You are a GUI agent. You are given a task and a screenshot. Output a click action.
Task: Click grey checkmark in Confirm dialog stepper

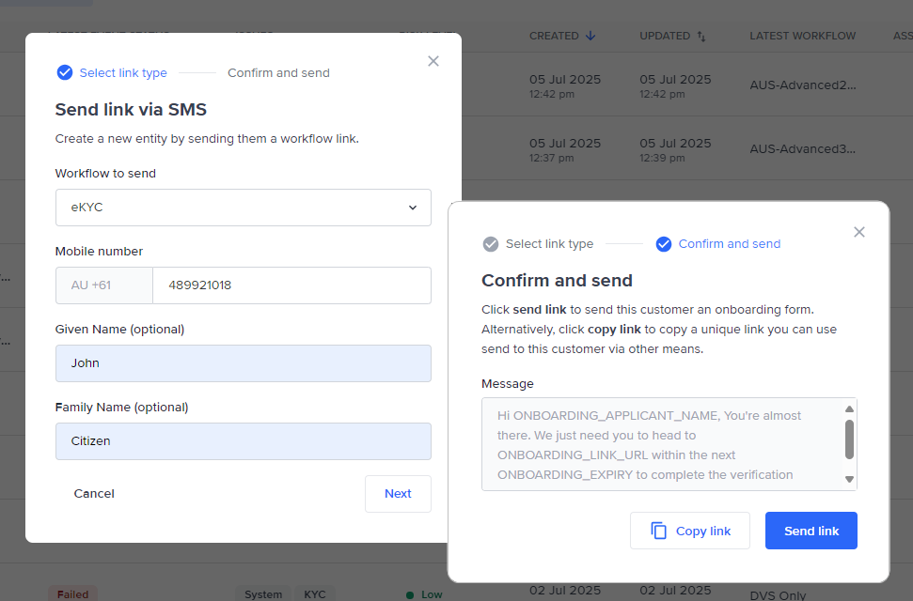tap(491, 244)
